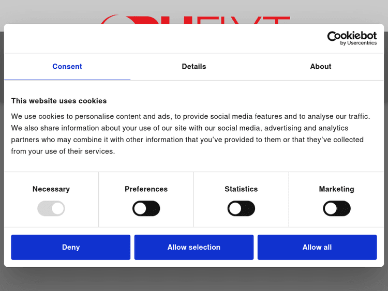Open the Details tab
Screen dimensions: 388x291
[194, 67]
